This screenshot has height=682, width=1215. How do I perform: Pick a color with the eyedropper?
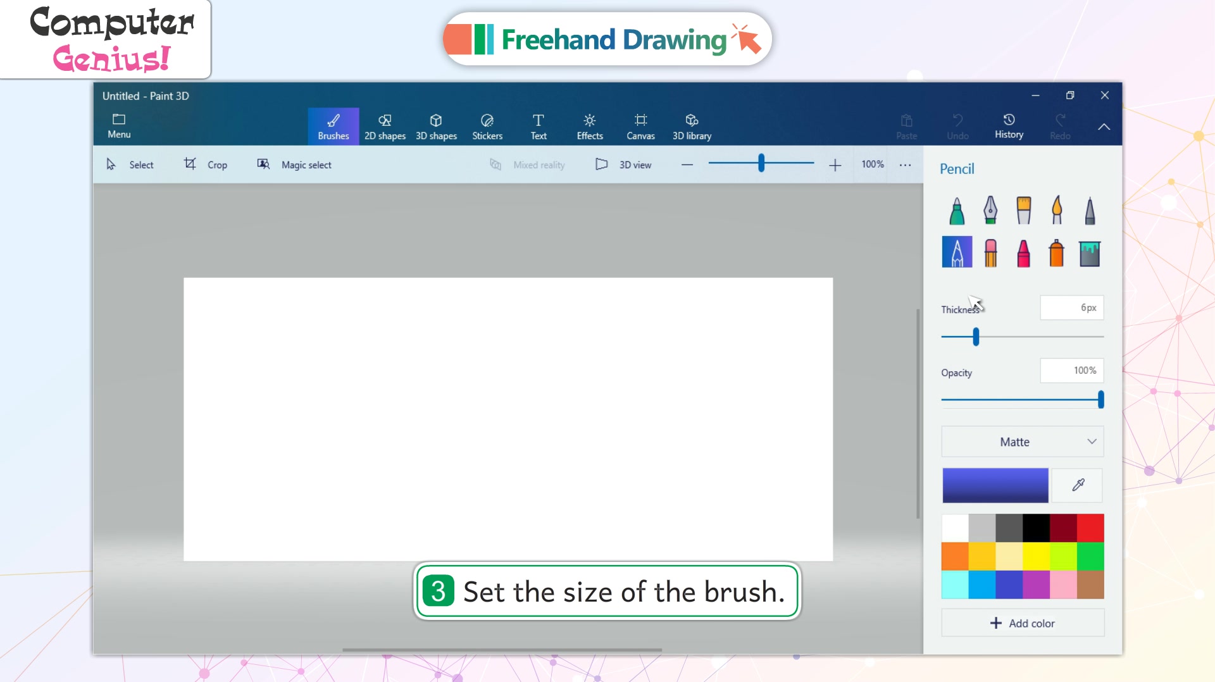point(1078,485)
